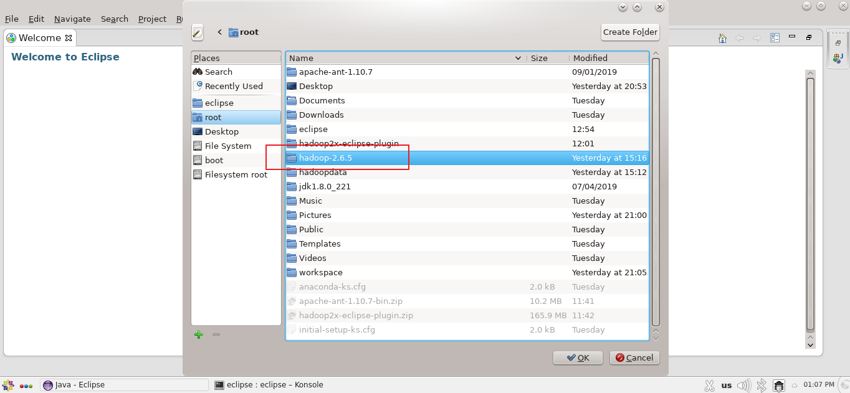Open the CentOS application launcher
Screen dimensions: 850x393
click(8, 385)
